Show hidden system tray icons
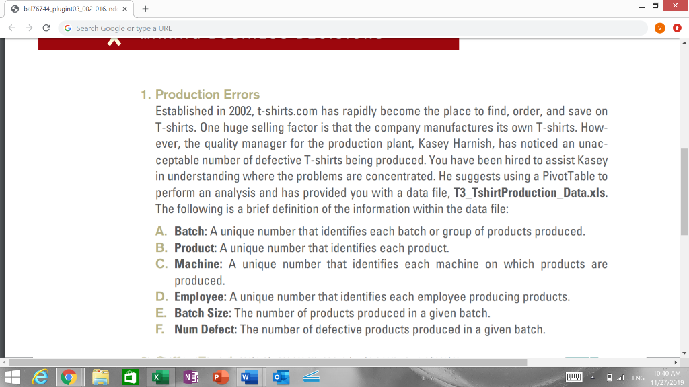Image resolution: width=689 pixels, height=387 pixels. point(592,378)
